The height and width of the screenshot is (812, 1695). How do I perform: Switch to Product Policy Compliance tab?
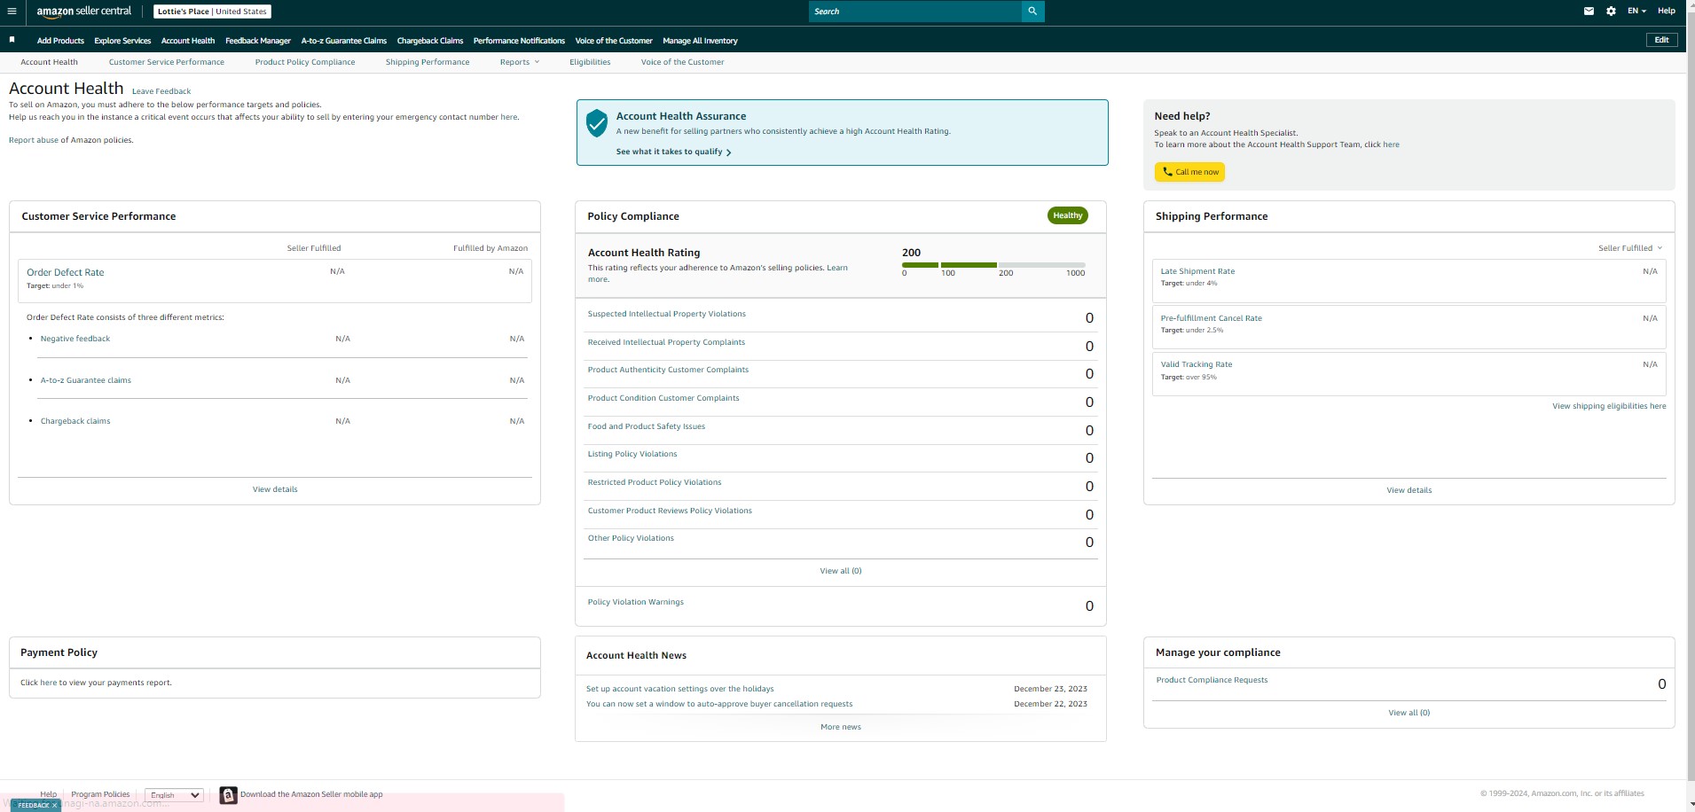pos(305,62)
